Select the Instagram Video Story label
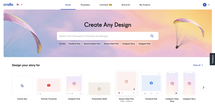The image size is (215, 106). click(172, 100)
